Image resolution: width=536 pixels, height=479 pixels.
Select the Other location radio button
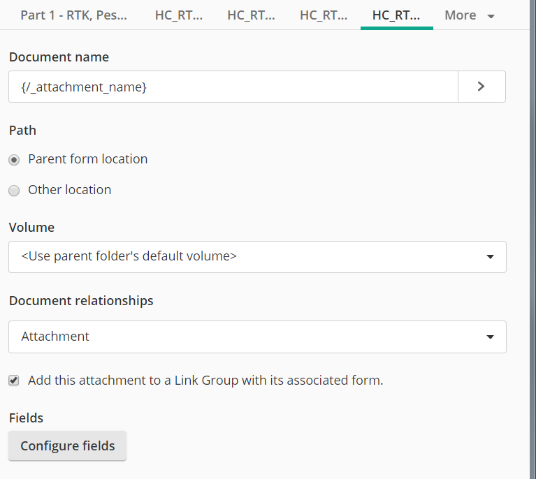click(x=14, y=191)
